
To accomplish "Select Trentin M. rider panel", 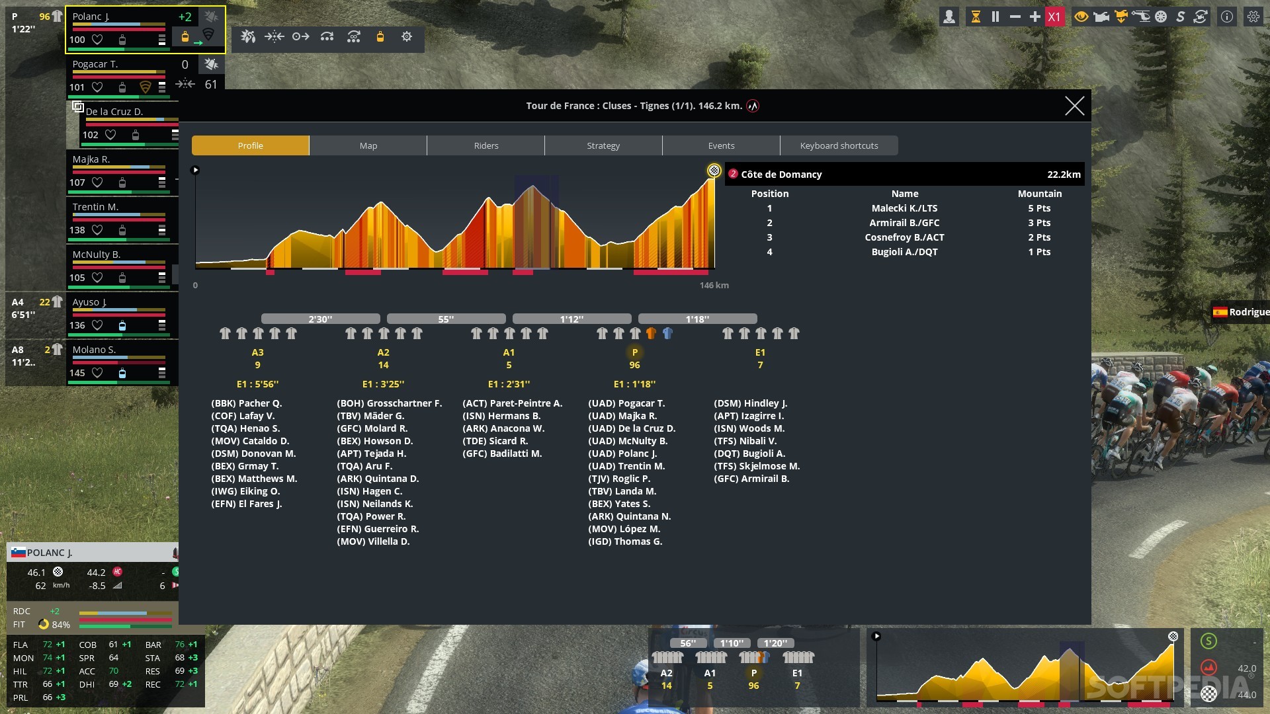I will pos(122,220).
